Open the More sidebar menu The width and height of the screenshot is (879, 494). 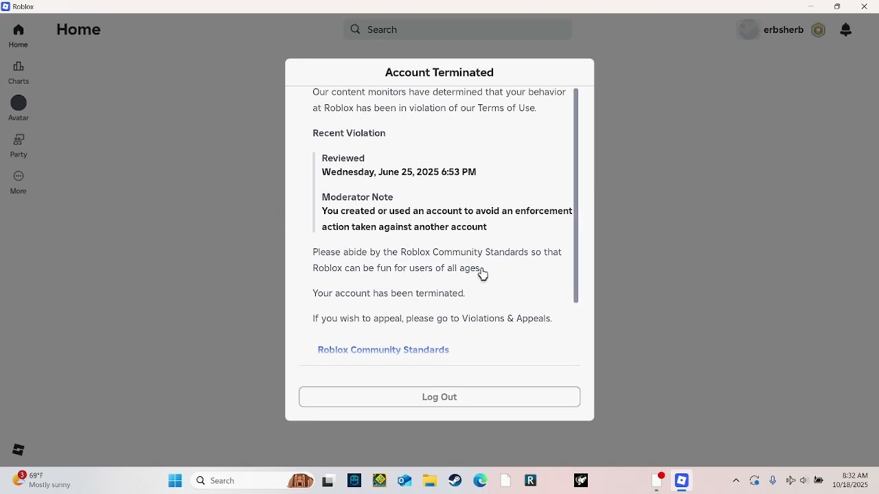click(x=19, y=183)
